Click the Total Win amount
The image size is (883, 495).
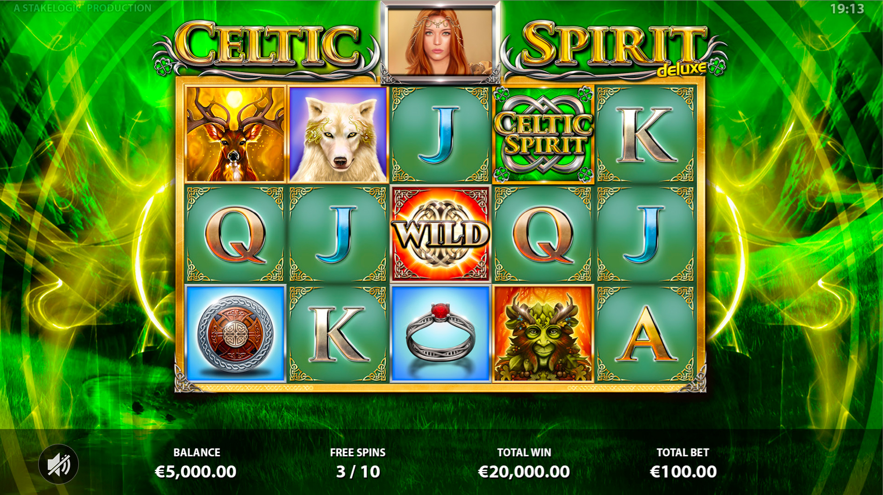pos(524,472)
